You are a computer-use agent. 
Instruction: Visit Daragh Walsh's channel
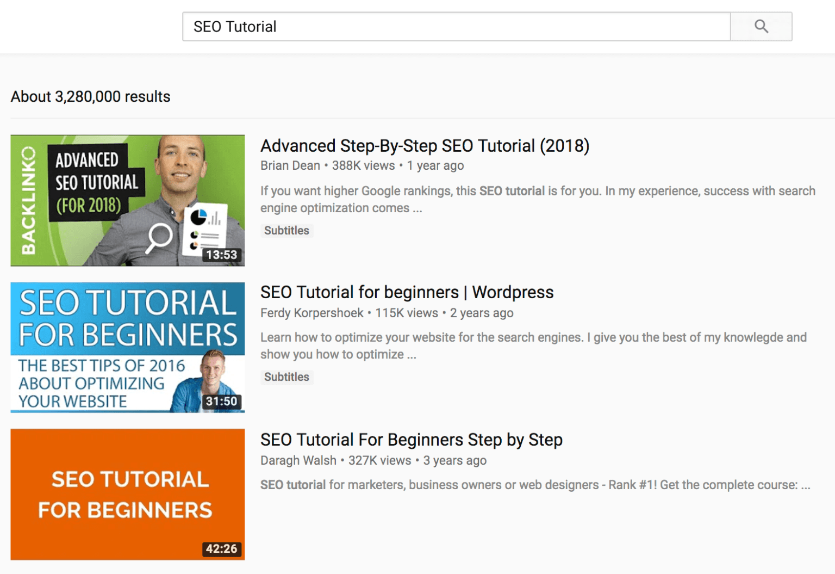298,460
